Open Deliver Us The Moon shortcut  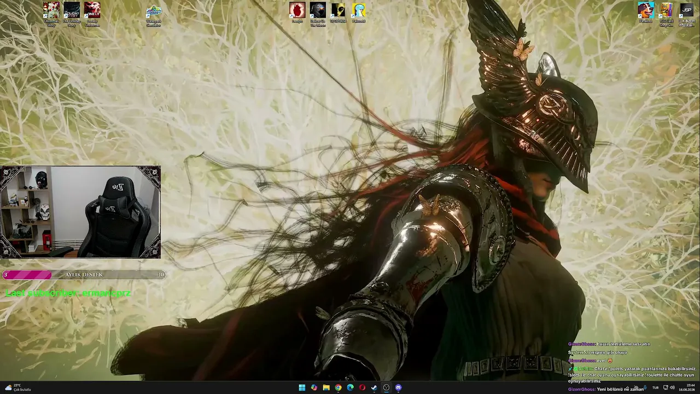tap(318, 14)
